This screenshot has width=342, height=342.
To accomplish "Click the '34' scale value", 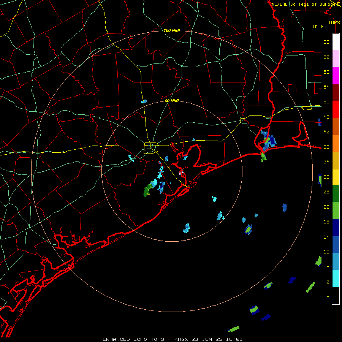I will 326,162.
